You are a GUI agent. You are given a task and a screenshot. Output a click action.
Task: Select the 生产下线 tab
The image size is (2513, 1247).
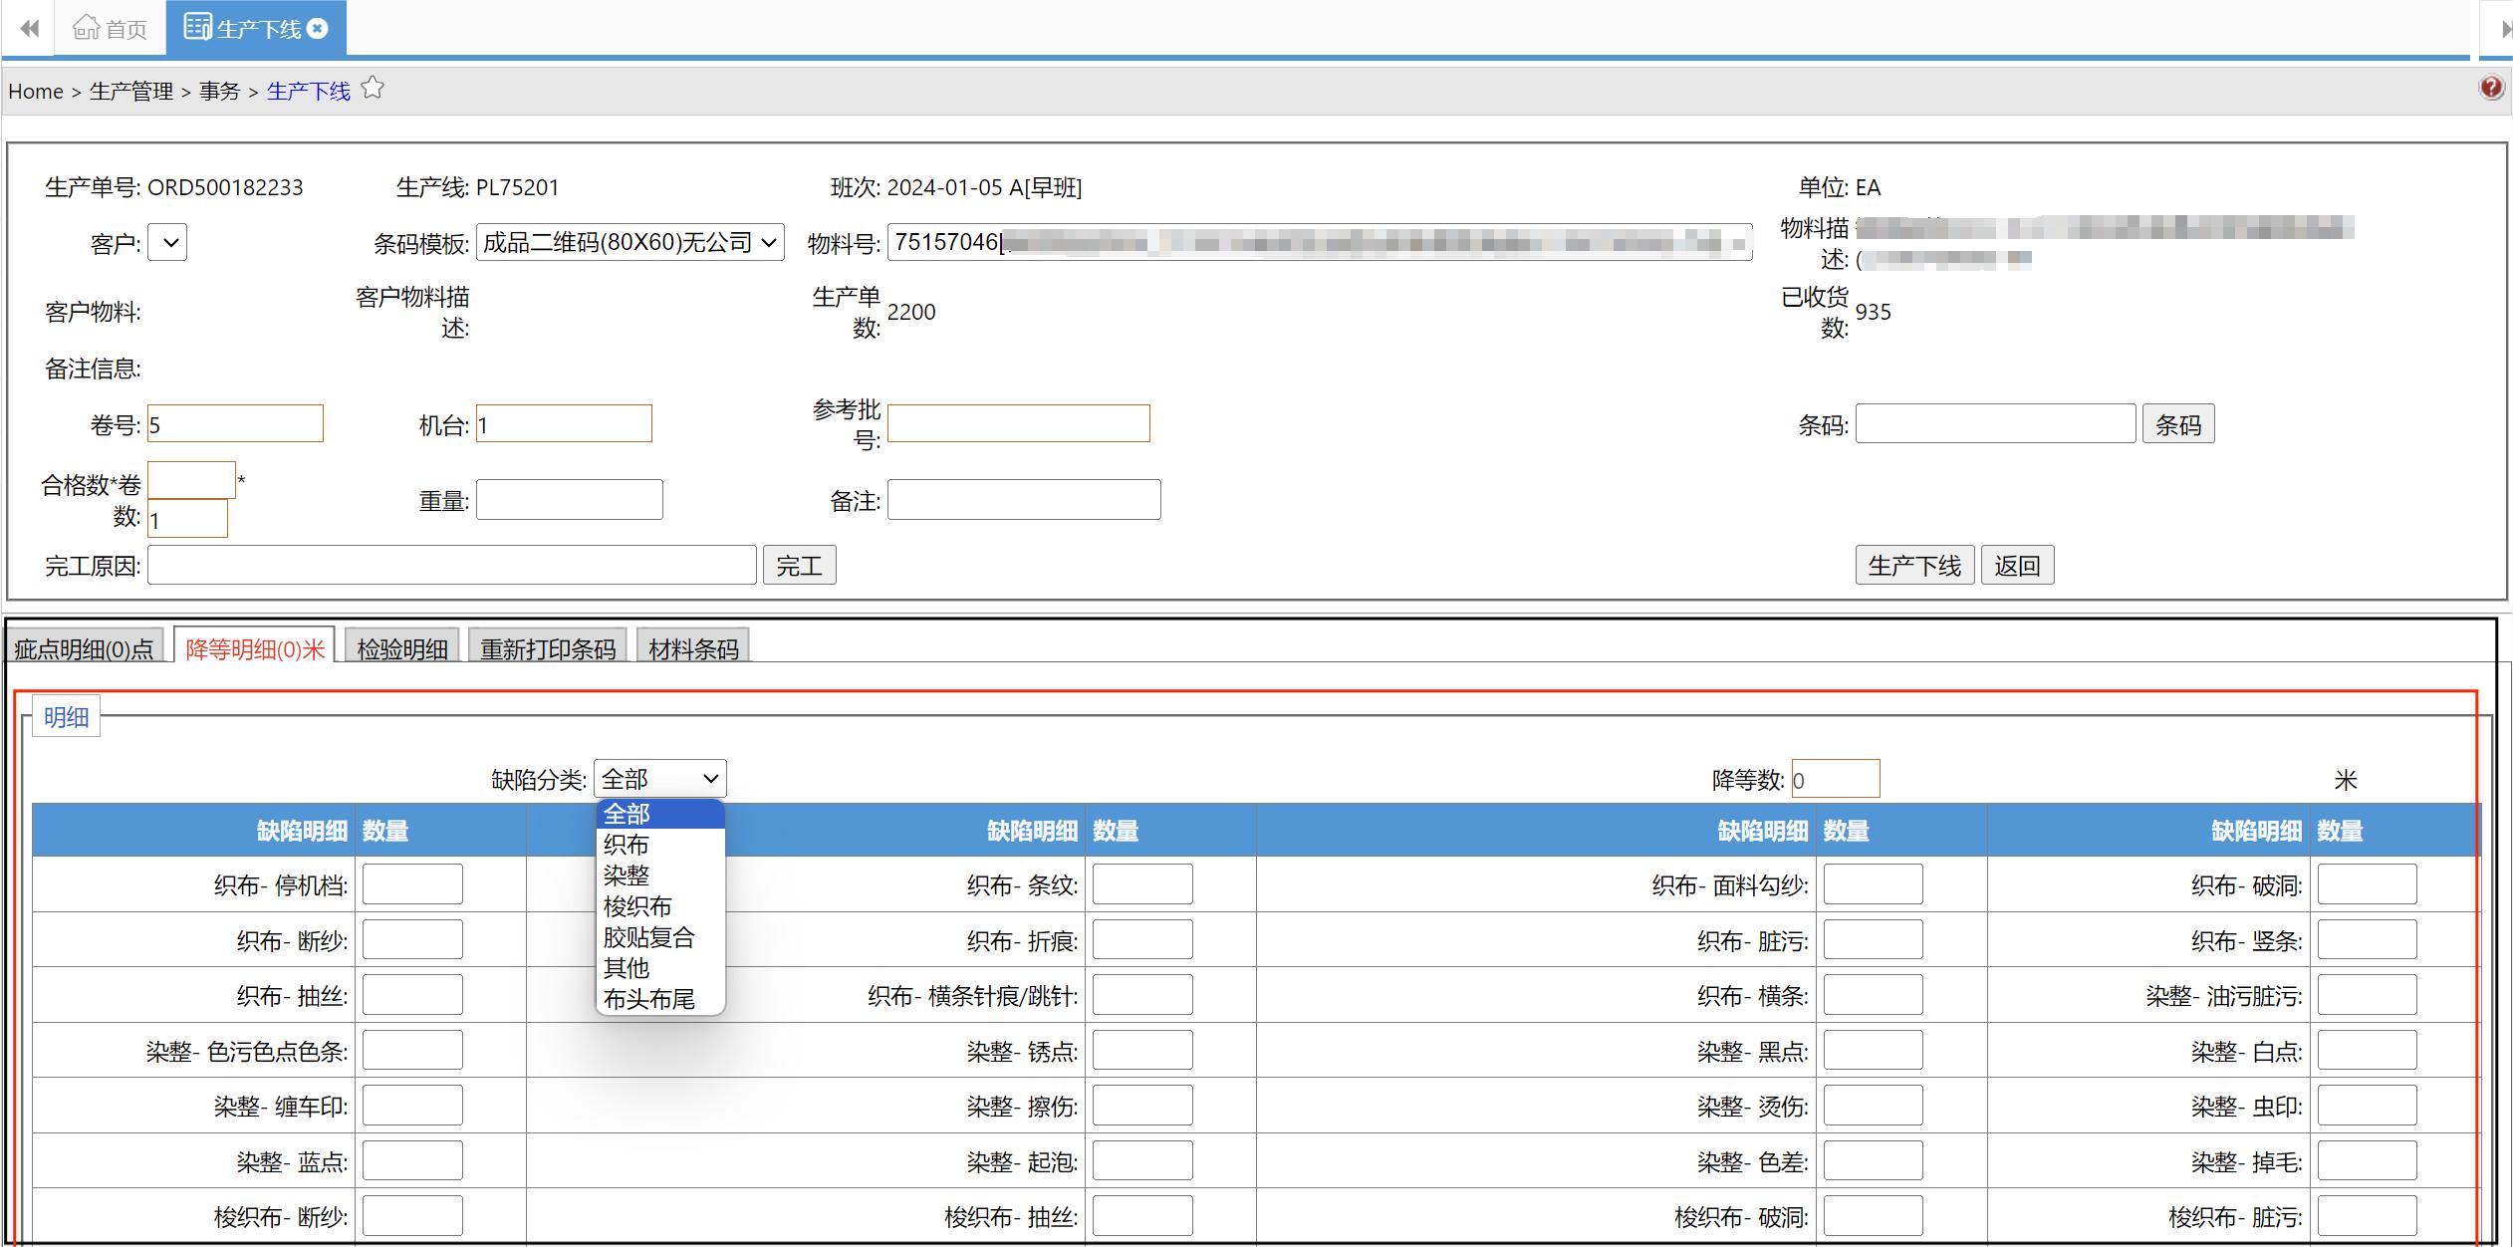pyautogui.click(x=256, y=28)
